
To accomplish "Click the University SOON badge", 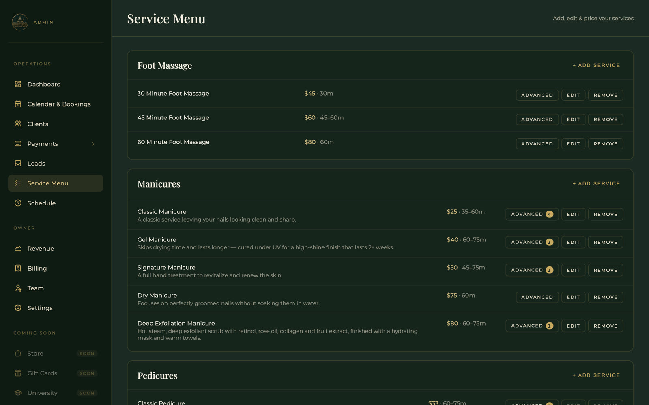I will coord(87,393).
